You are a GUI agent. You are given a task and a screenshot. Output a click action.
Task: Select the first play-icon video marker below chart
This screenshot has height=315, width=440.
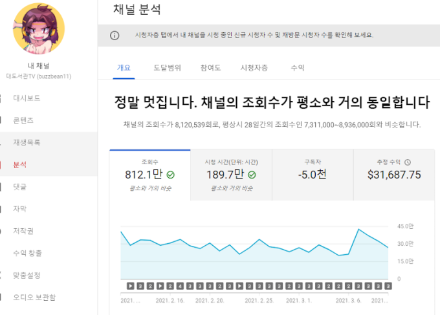coord(130,285)
